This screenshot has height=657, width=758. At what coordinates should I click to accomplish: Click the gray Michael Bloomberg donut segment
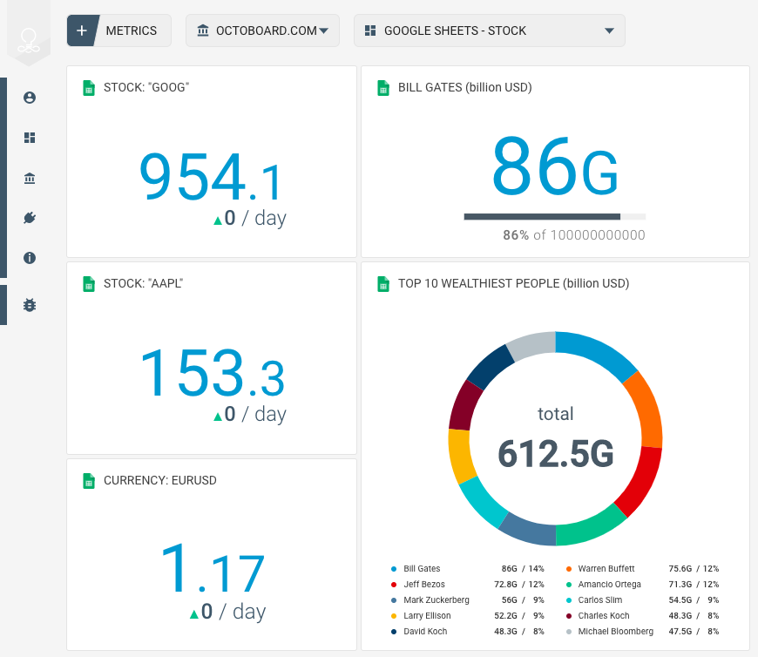pos(531,344)
